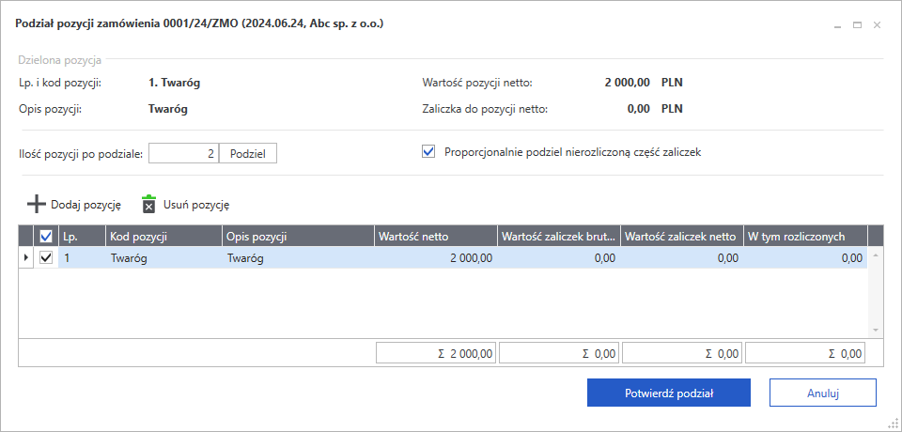Toggle the select-all checkbox in table header
This screenshot has height=432, width=902.
point(46,236)
